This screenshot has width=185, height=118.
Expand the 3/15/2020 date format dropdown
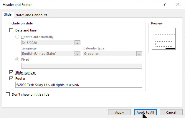(x=77, y=43)
